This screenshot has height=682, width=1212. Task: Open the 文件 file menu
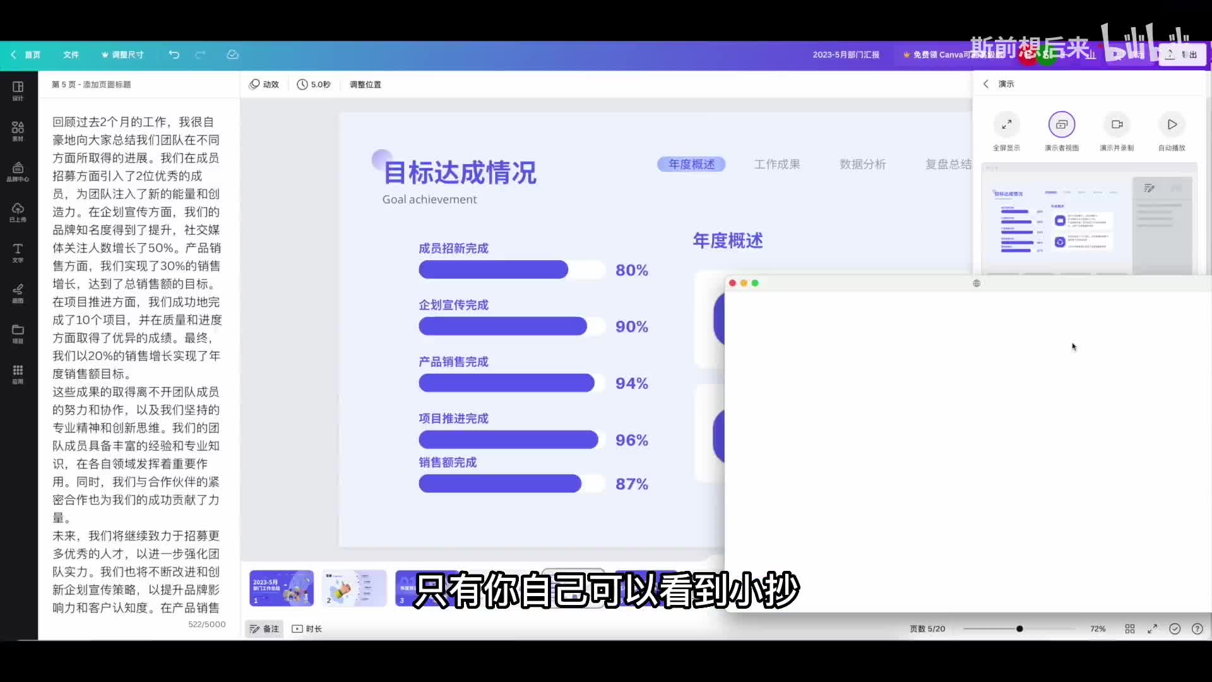(x=71, y=55)
